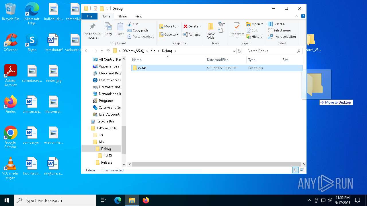The image size is (367, 206).
Task: Open the File tab
Action: tap(89, 16)
